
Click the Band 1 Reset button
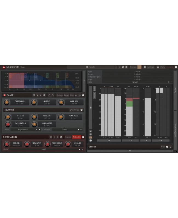point(66,95)
